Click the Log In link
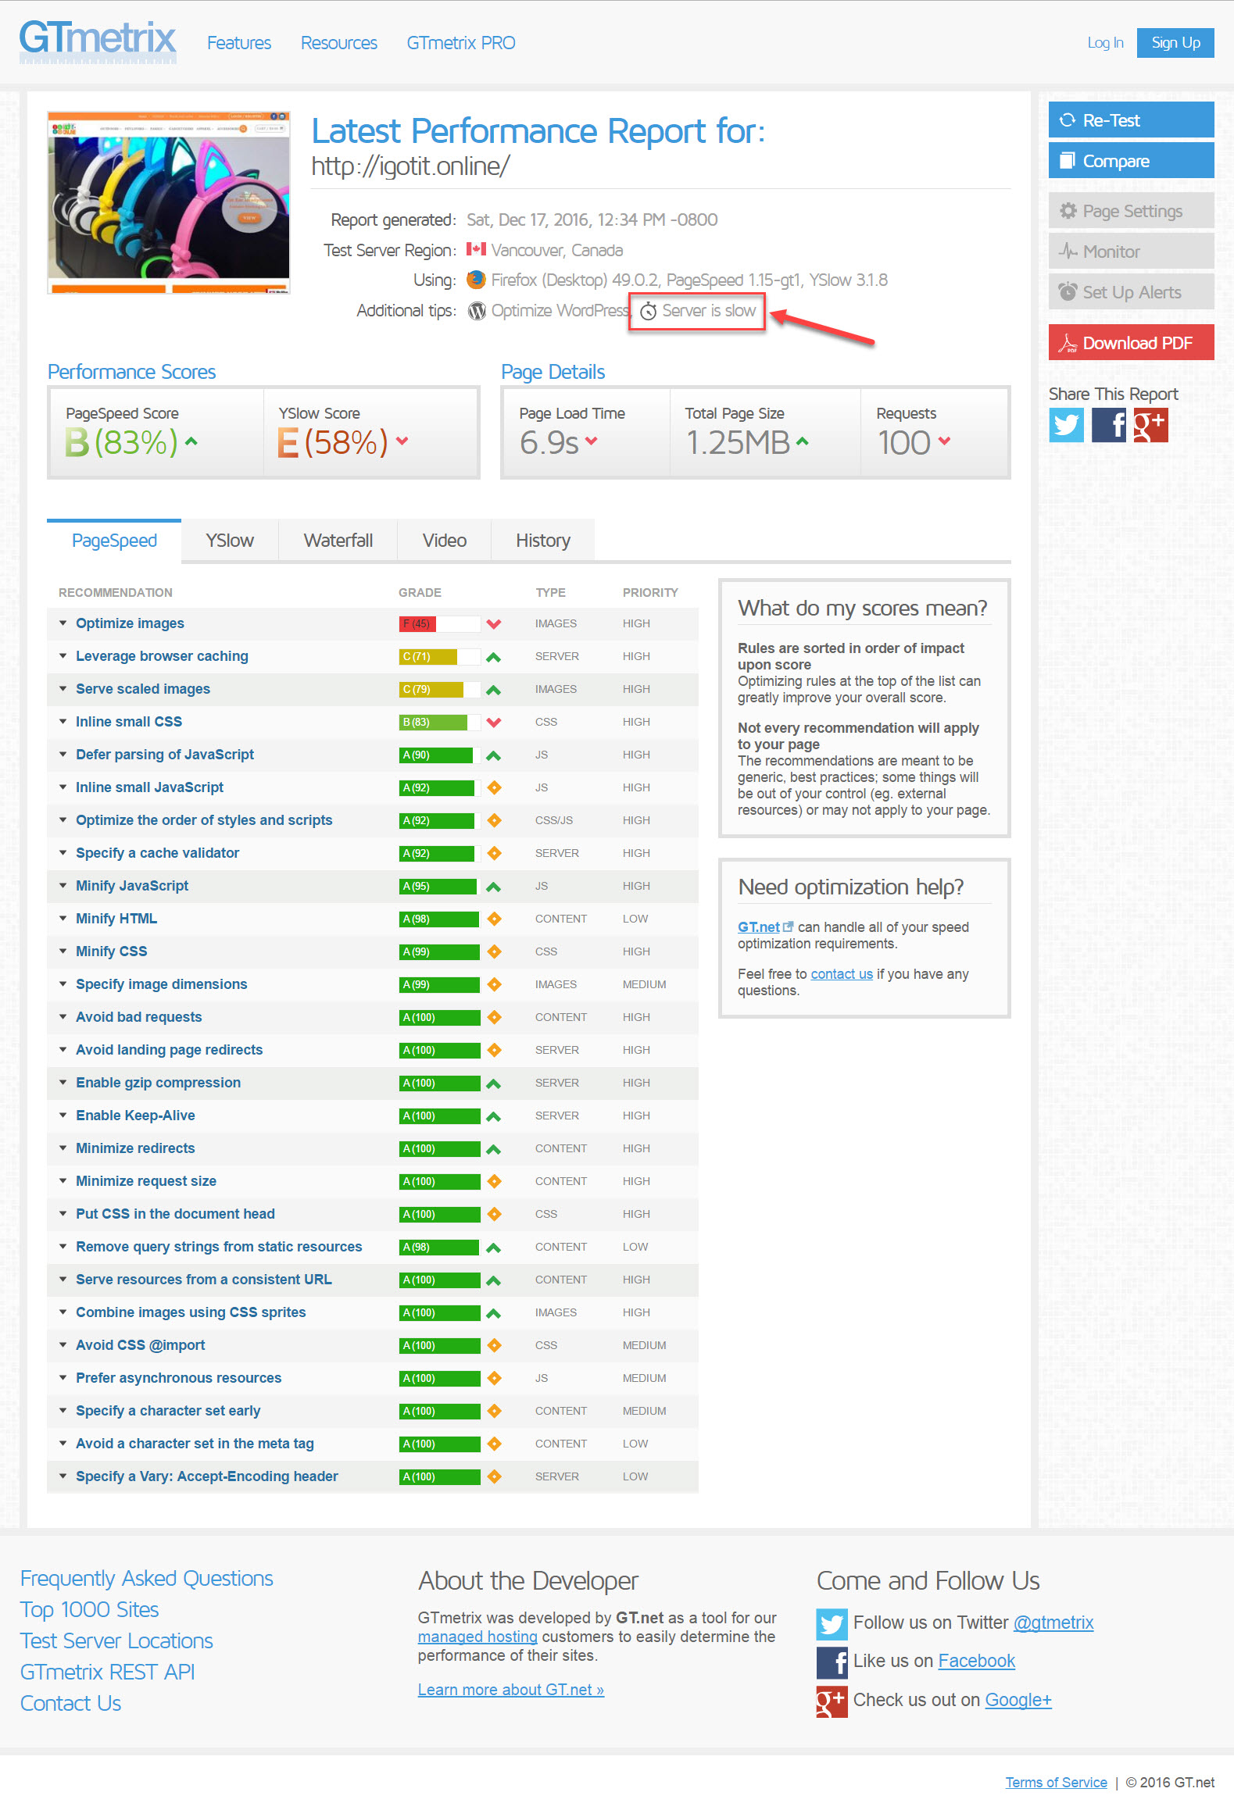The width and height of the screenshot is (1234, 1810). [x=1105, y=43]
